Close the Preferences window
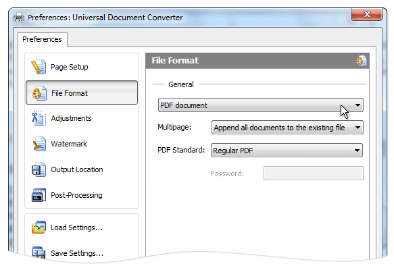394x268 pixels. pos(366,14)
